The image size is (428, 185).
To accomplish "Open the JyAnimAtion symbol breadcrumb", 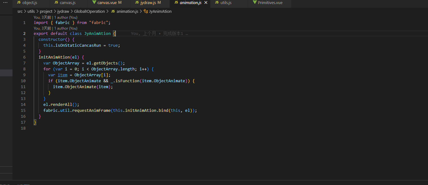I will pos(160,11).
